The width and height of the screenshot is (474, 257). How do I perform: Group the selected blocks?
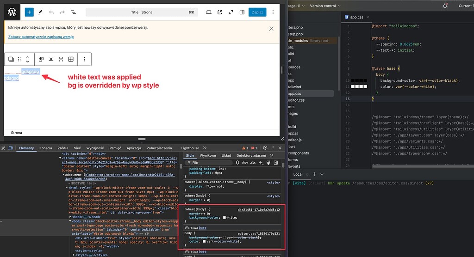[x=41, y=59]
